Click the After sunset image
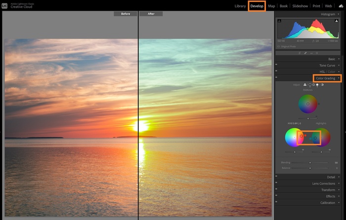 click(205, 127)
